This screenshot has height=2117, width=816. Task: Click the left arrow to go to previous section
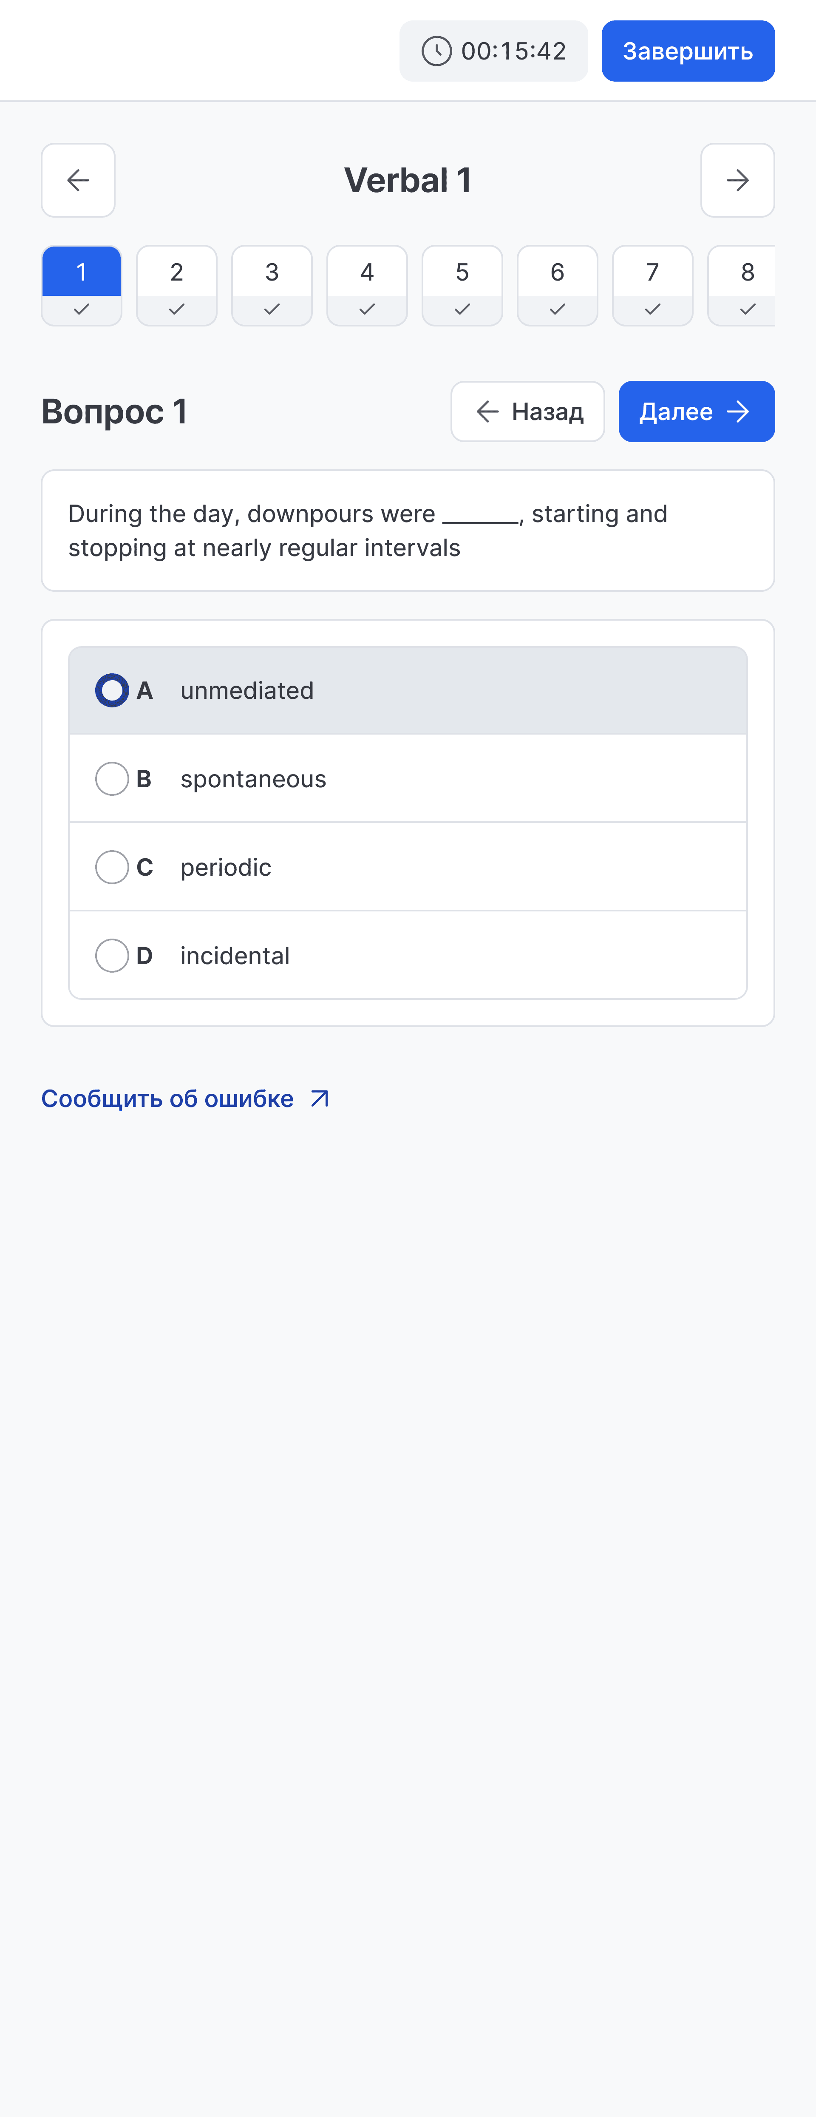[x=78, y=180]
